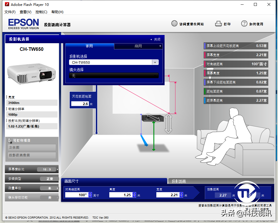Click the green height arrow under projector
This screenshot has width=278, height=223.
153,136
